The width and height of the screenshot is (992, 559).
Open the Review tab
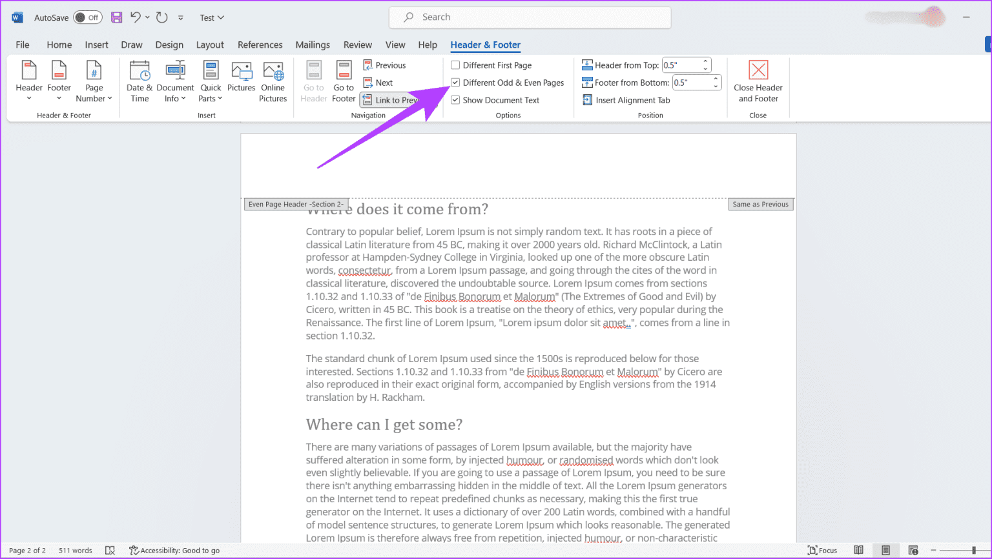(357, 45)
